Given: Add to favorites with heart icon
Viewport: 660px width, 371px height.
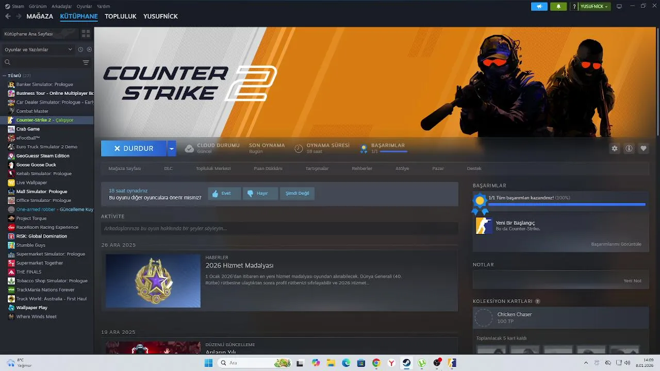Looking at the screenshot, I should [643, 148].
